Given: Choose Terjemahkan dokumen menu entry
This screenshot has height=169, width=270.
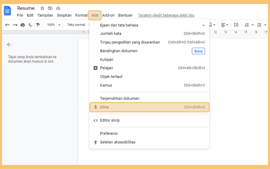Looking at the screenshot, I should coord(149,98).
